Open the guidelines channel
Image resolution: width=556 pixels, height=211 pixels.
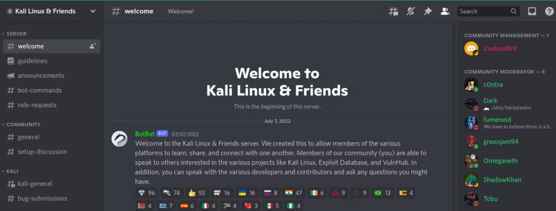point(52,61)
